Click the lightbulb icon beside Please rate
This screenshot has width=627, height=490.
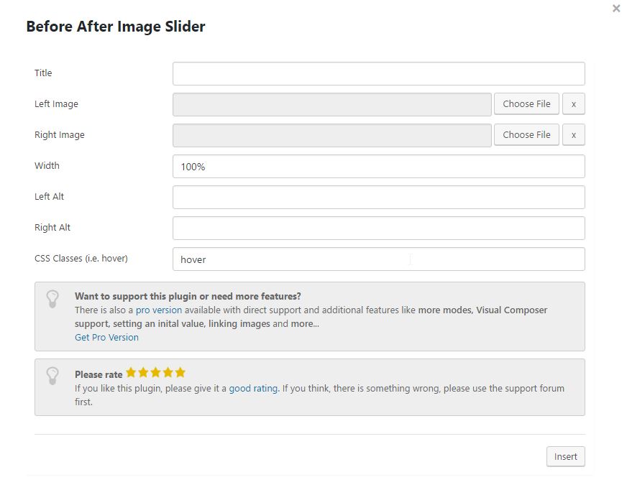[x=52, y=376]
